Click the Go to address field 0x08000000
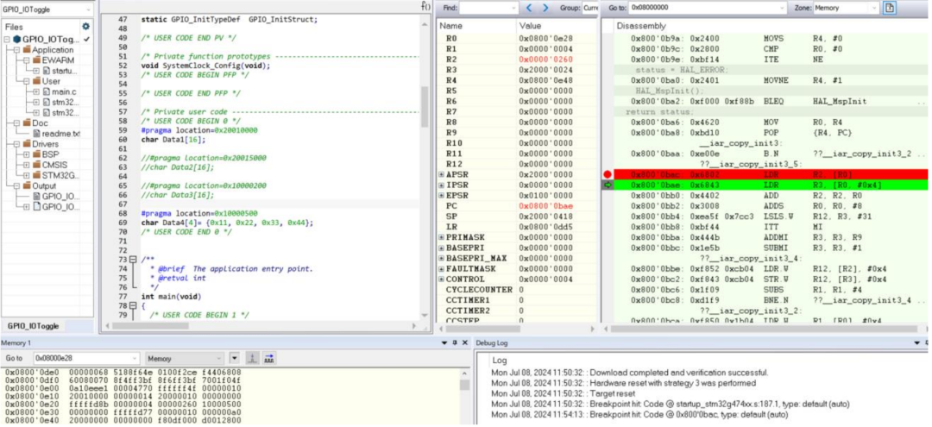The image size is (932, 427). pyautogui.click(x=708, y=9)
